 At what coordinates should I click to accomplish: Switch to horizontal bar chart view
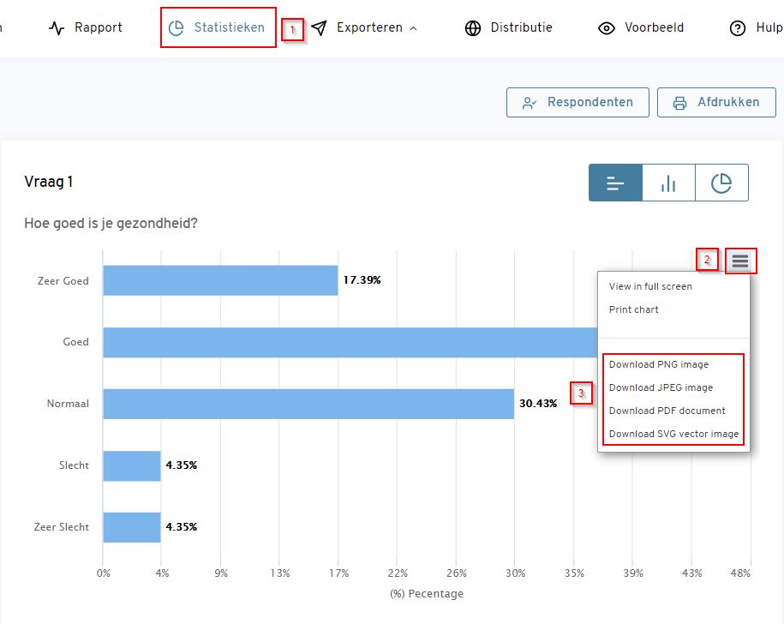click(615, 183)
